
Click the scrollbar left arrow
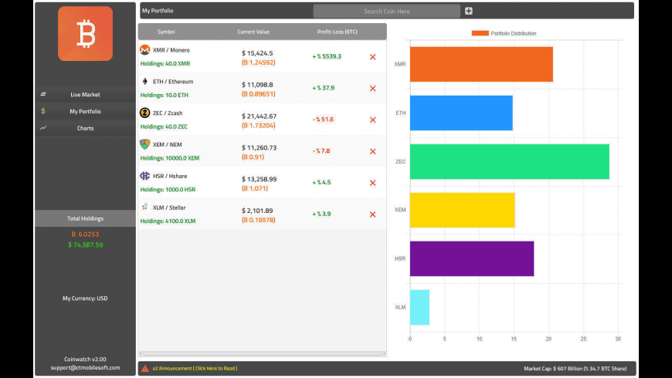[141, 353]
